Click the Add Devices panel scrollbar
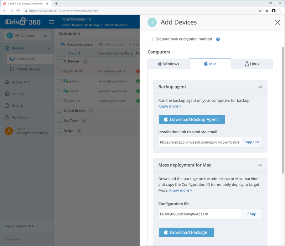 [283, 110]
